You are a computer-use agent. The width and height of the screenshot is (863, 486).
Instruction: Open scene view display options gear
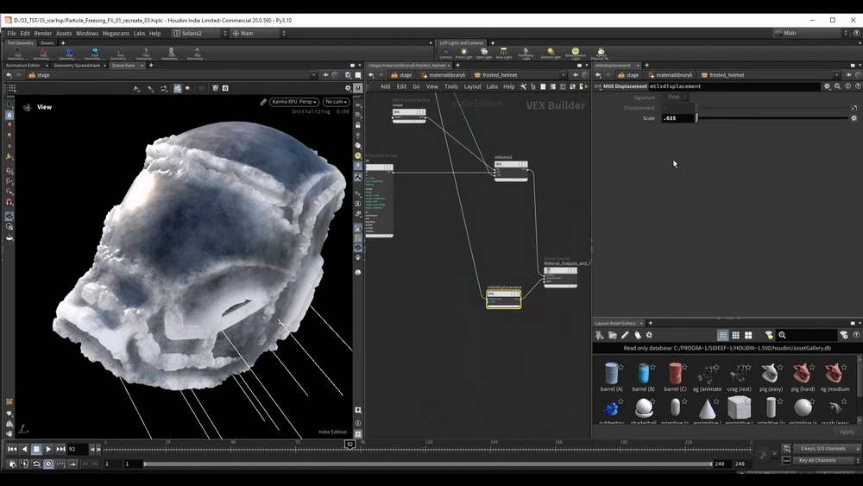pos(348,88)
